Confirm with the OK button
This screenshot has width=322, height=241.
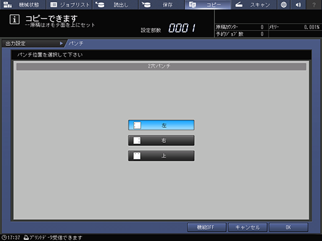(x=288, y=227)
